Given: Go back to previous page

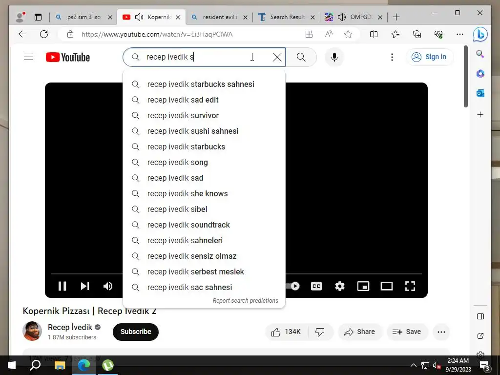Looking at the screenshot, I should (22, 34).
